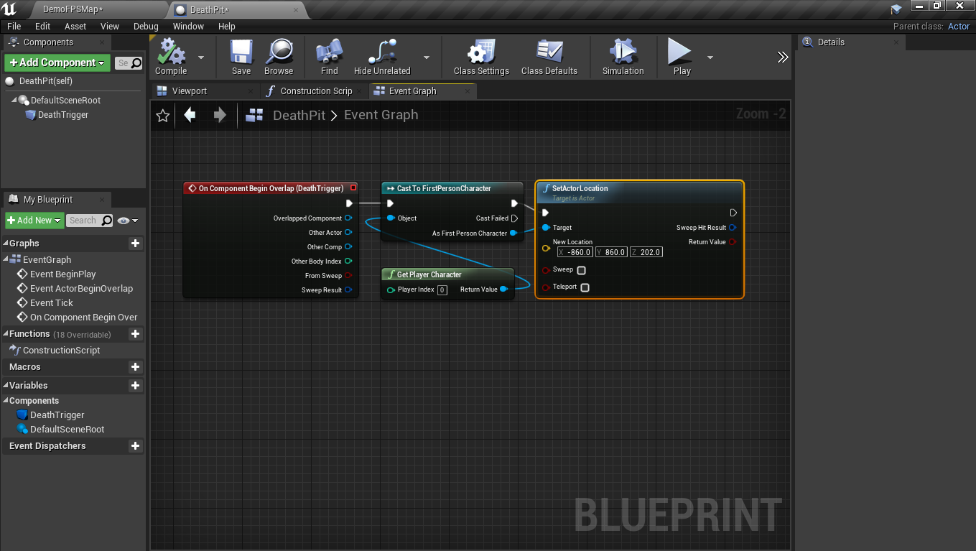Edit the X value in New Location

[x=577, y=251]
